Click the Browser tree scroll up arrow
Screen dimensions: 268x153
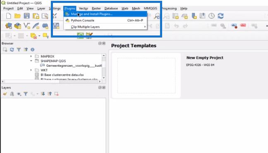pyautogui.click(x=104, y=56)
